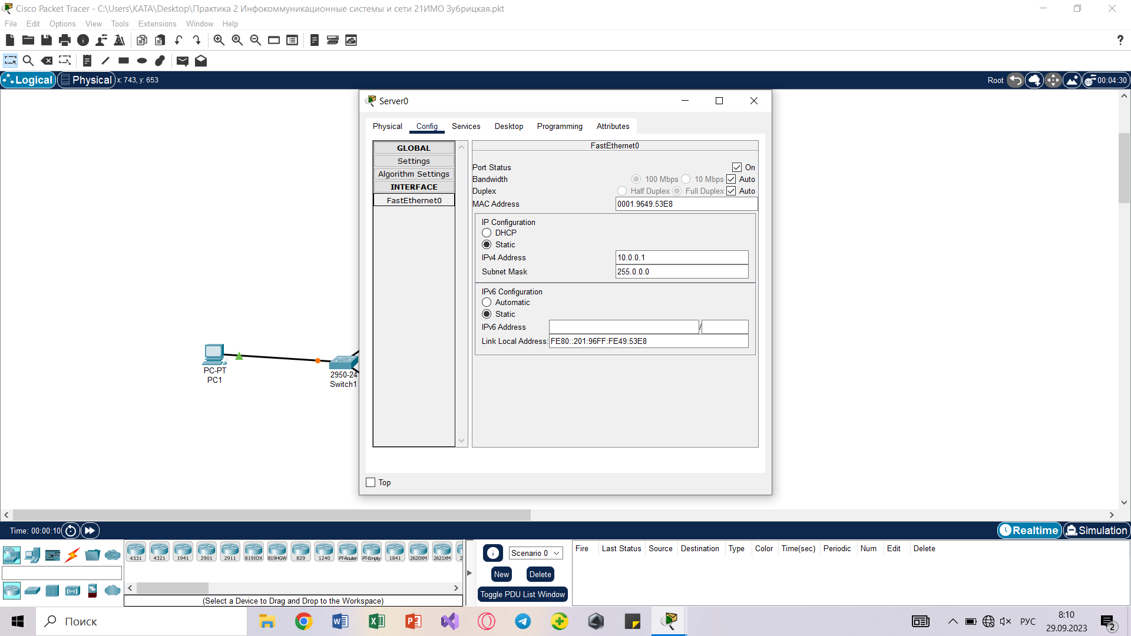This screenshot has height=636, width=1131.
Task: Print the workspace with printer icon
Action: pyautogui.click(x=65, y=40)
